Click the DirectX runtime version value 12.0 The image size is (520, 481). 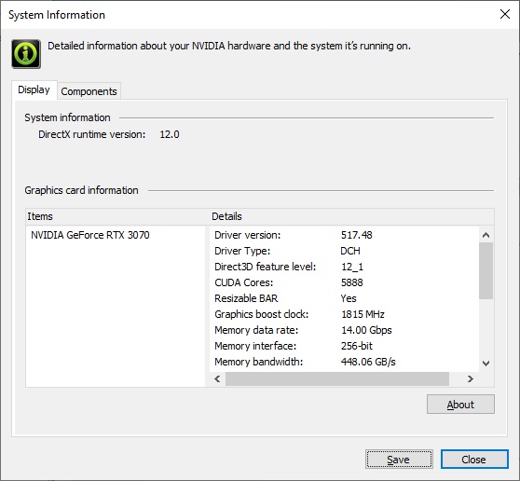pyautogui.click(x=170, y=134)
